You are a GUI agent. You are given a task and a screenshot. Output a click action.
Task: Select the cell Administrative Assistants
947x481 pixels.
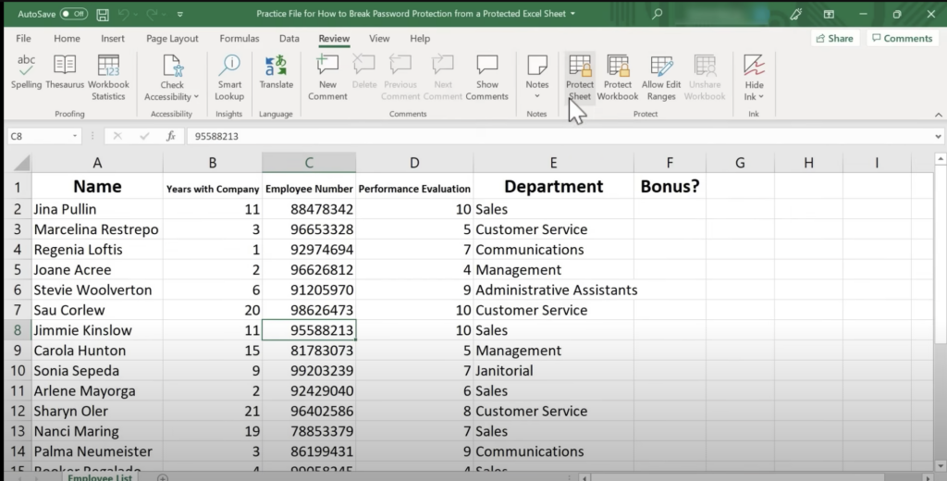(553, 290)
